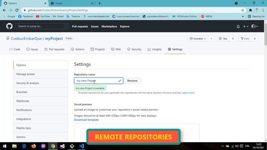Open the notifications bell icon

tap(238, 27)
